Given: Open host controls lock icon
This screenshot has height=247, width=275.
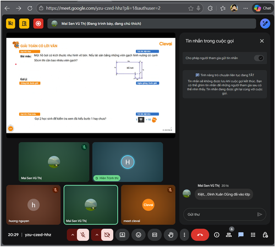Looking at the screenshot, I should tap(265, 235).
